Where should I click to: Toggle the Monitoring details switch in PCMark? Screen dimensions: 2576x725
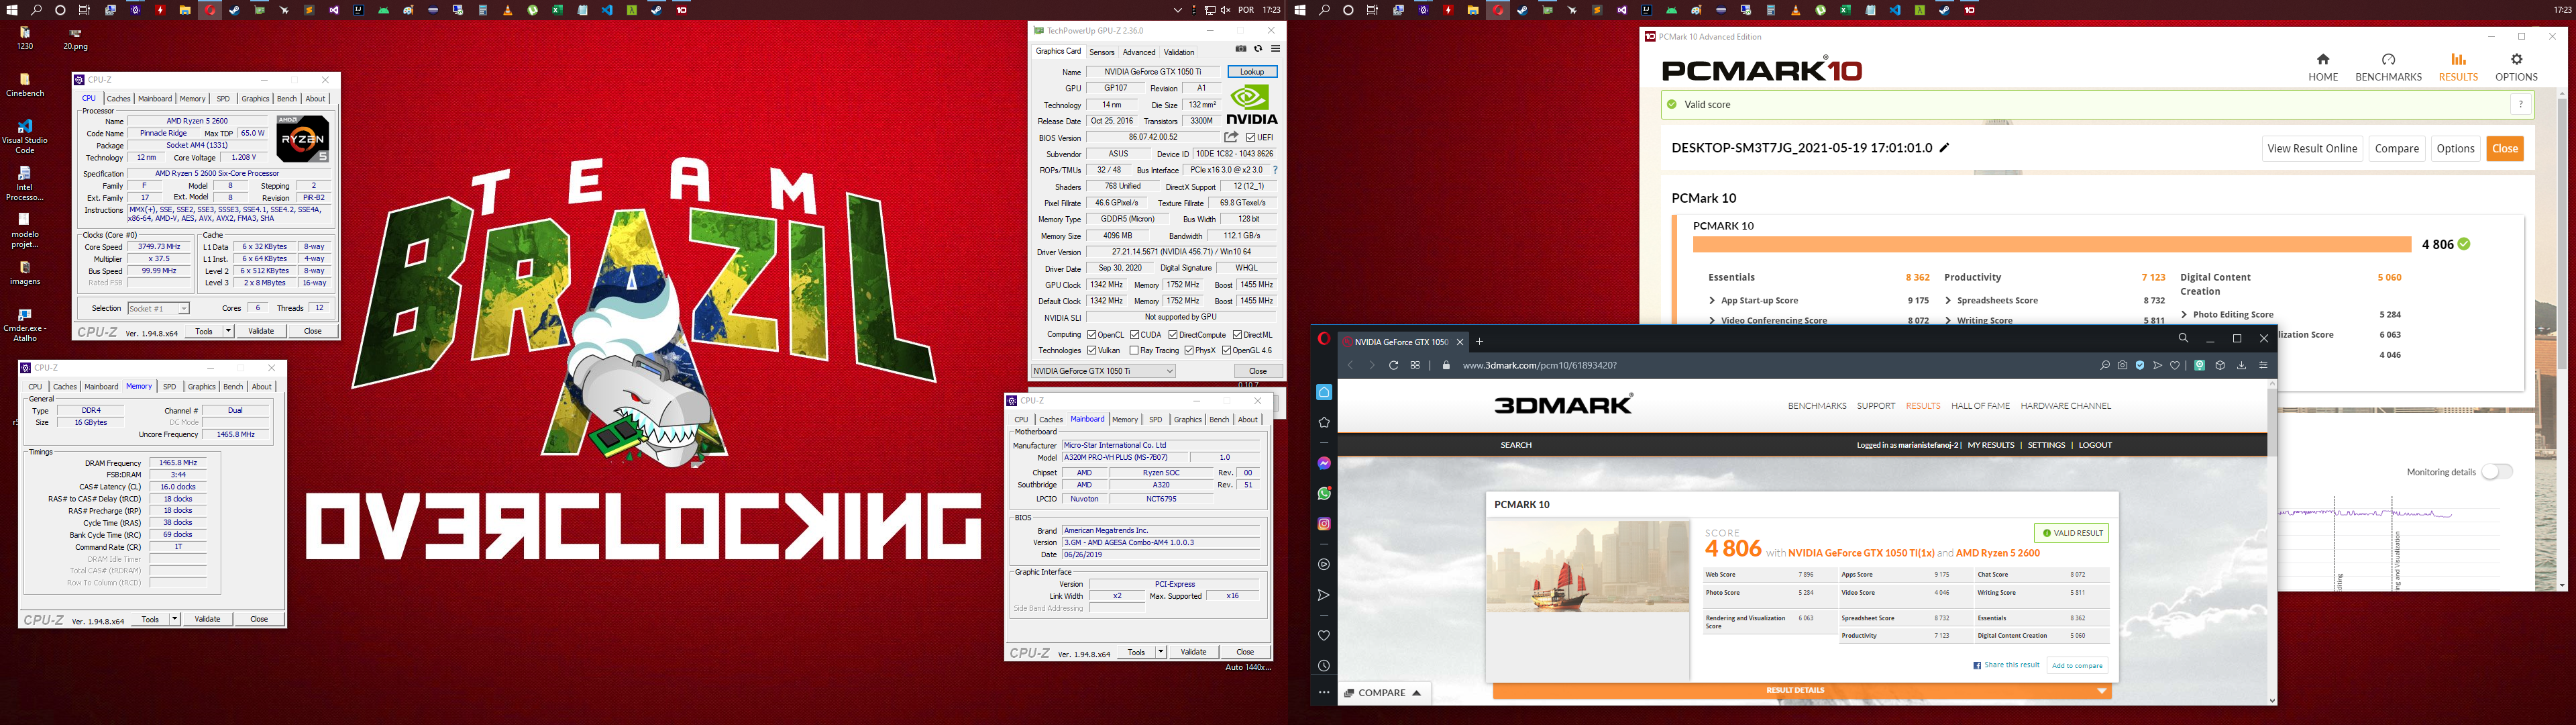[x=2497, y=472]
